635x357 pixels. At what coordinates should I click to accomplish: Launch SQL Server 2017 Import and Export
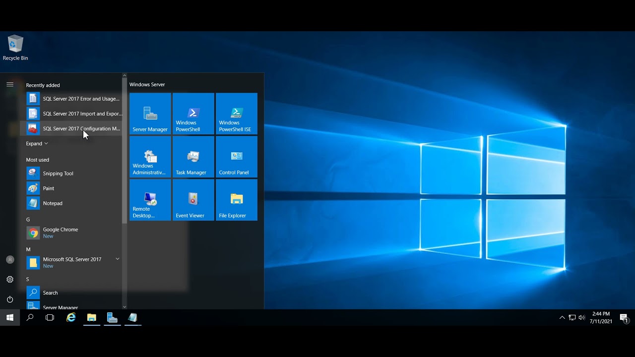pyautogui.click(x=73, y=114)
